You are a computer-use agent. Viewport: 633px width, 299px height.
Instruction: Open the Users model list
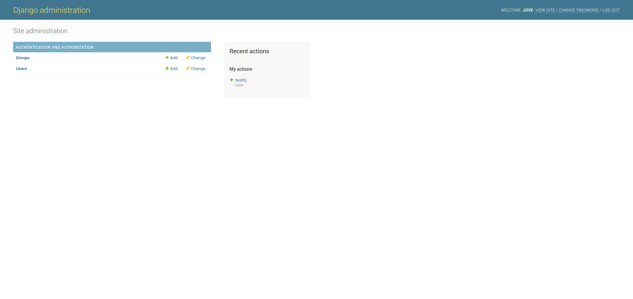(21, 69)
